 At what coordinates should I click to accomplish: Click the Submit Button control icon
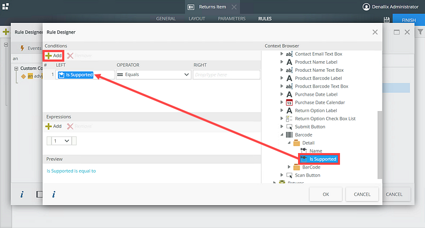pyautogui.click(x=289, y=126)
